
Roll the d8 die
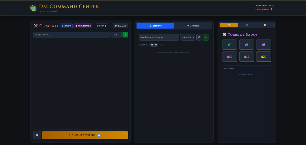[264, 45]
